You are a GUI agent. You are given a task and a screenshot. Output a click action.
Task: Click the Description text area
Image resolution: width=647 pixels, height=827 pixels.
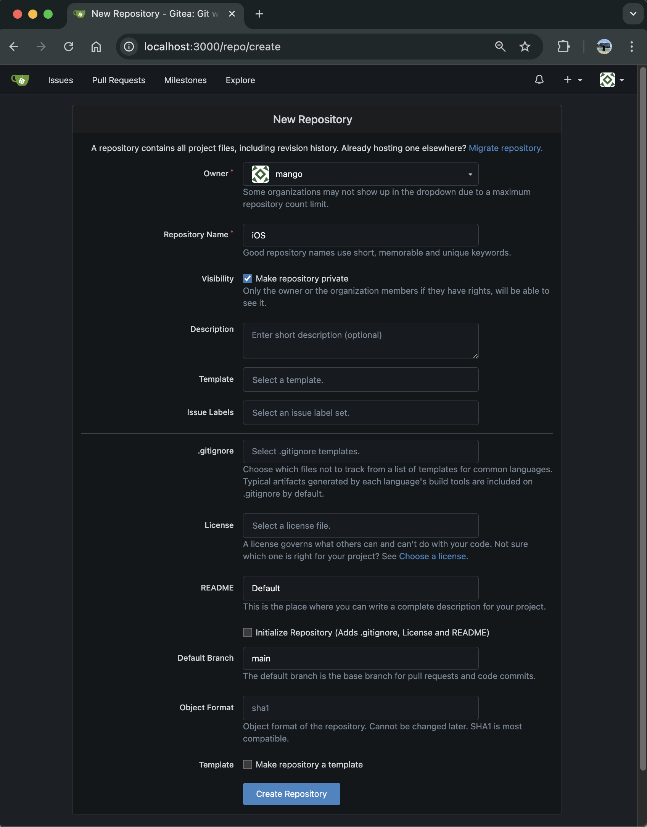click(x=361, y=341)
